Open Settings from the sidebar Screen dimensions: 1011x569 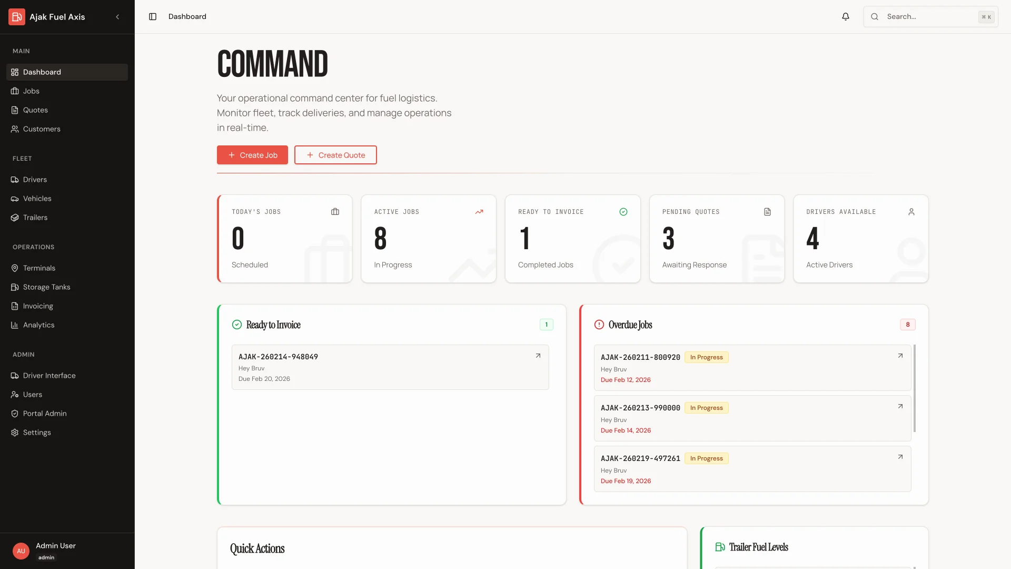pyautogui.click(x=37, y=433)
